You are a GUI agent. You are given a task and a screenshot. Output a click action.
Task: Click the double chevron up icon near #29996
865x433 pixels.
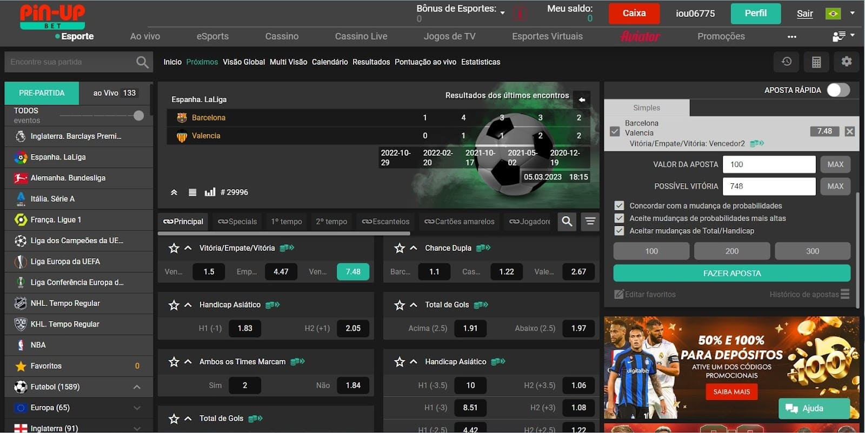coord(174,192)
